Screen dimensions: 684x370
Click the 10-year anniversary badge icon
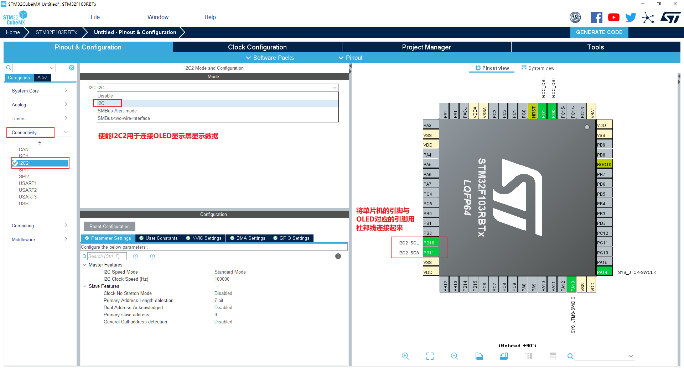point(575,17)
